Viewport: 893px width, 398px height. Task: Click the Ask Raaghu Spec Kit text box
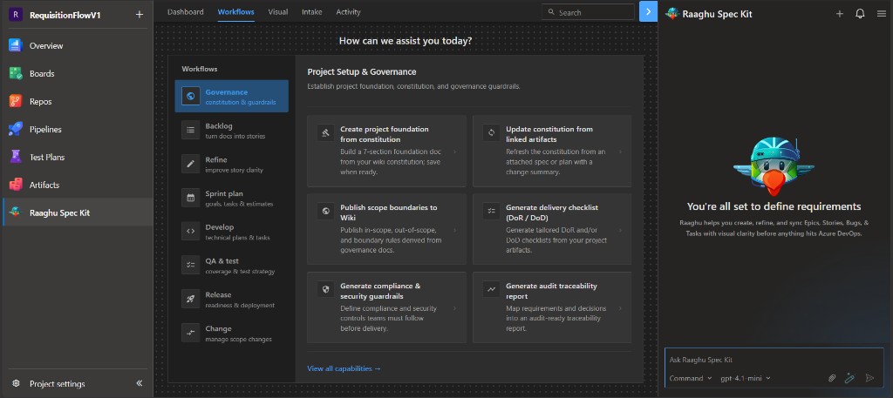tap(774, 360)
